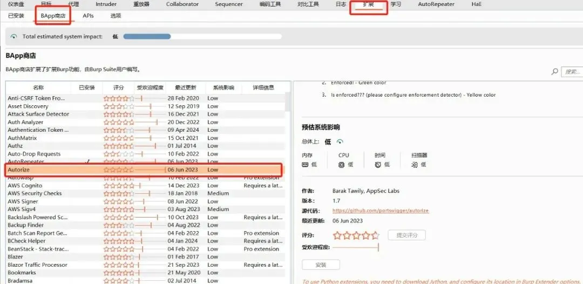Click the 时间 clock icon
This screenshot has height=284, width=583.
pos(378,165)
